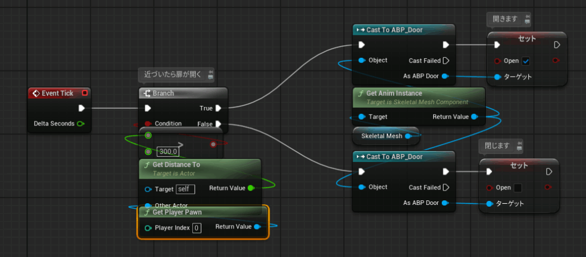Screen dimensions: 586x257
Task: Click the 開きます comment text
Action: 505,19
